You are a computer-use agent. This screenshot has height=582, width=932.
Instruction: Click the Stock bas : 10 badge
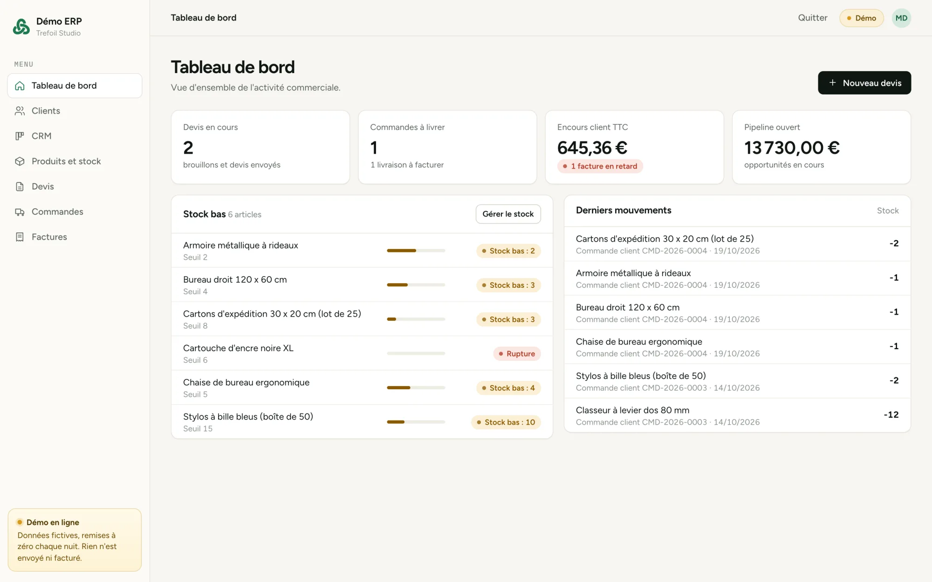[x=506, y=422]
